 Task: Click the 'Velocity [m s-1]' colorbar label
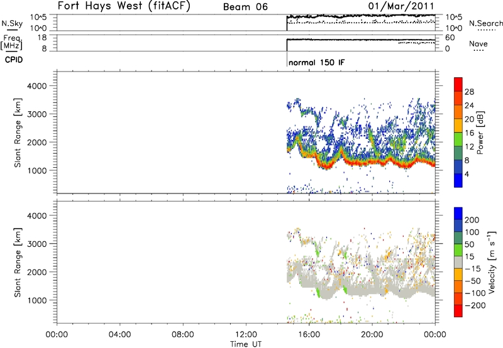coord(492,262)
